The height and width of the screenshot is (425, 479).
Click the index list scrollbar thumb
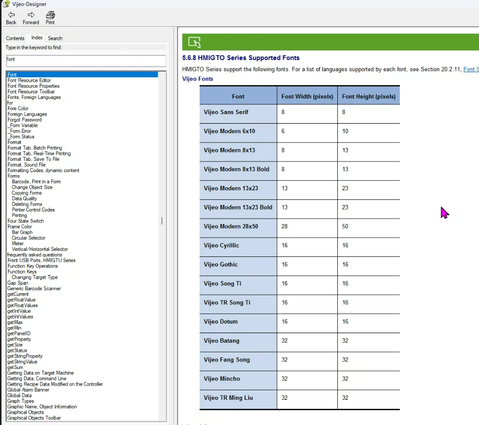162,221
